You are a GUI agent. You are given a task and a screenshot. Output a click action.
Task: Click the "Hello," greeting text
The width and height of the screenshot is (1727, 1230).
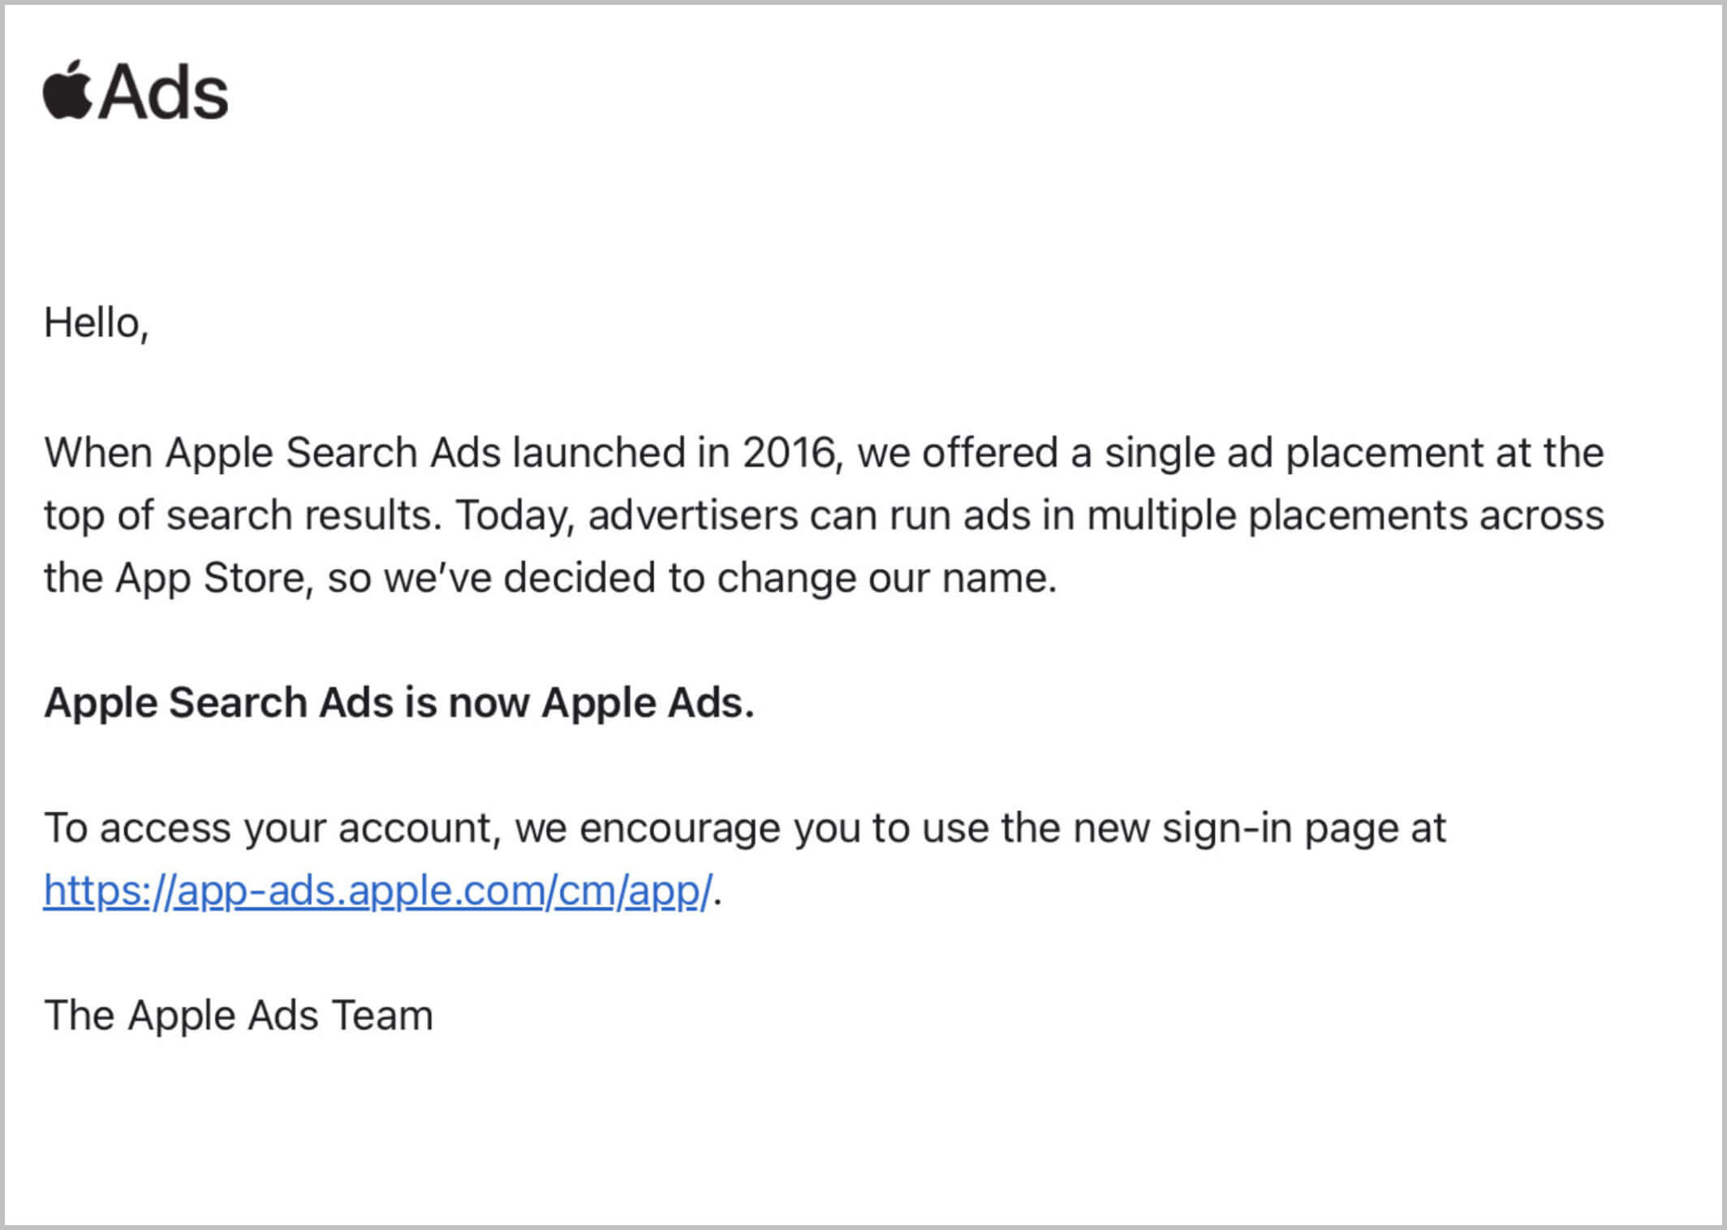click(96, 323)
